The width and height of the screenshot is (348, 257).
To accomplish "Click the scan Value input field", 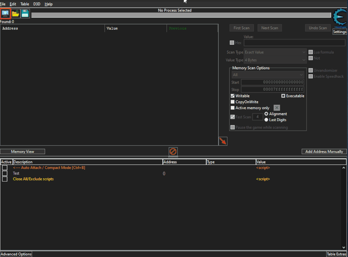I will [295, 43].
